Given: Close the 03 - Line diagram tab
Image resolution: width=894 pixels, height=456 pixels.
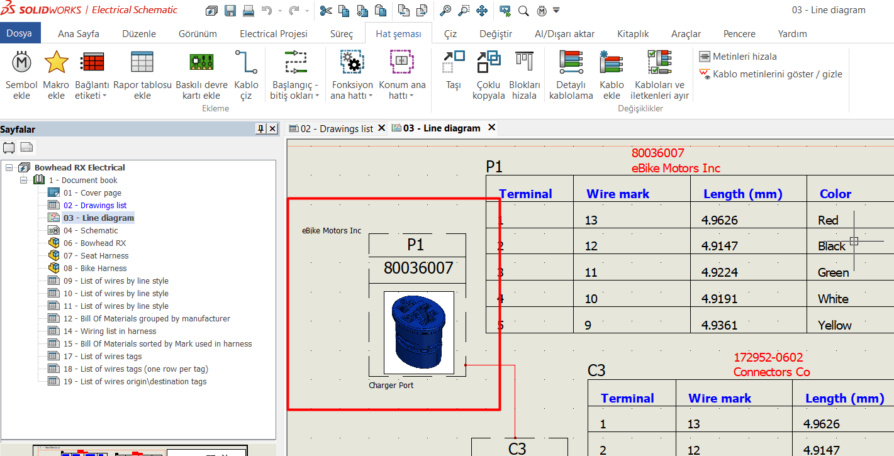Looking at the screenshot, I should [492, 128].
